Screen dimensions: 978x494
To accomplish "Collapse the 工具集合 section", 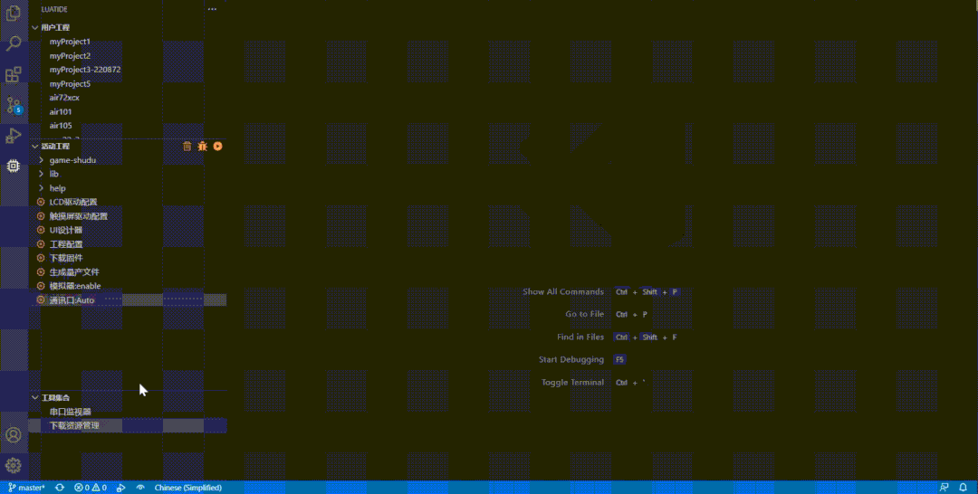I will [35, 397].
